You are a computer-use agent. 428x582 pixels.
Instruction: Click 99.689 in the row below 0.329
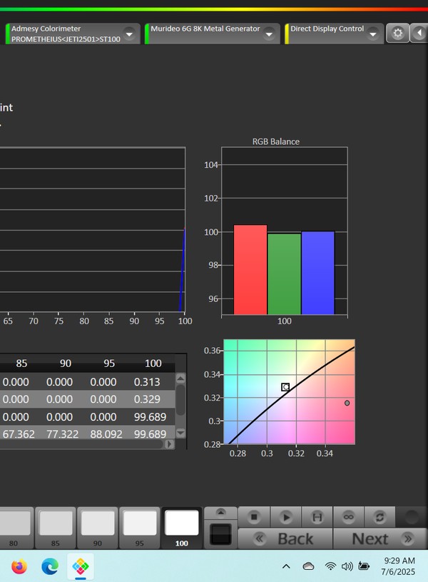[x=150, y=417]
